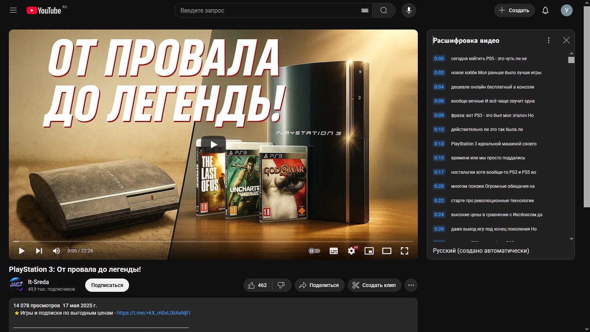Jump to transcript timestamp 0:06
This screenshot has width=590, height=332.
tap(439, 101)
